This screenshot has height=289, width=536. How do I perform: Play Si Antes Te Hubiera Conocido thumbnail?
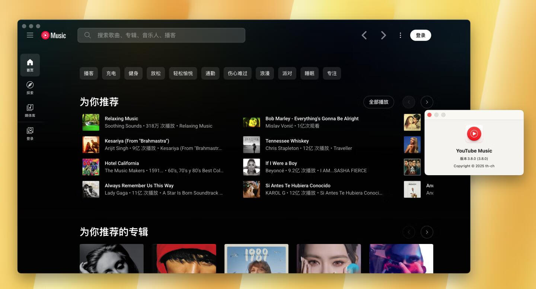pos(252,189)
